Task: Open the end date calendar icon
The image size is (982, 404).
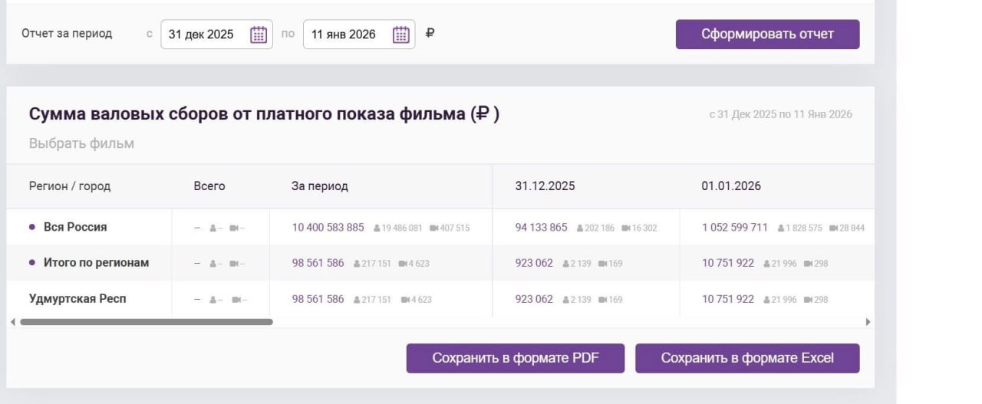Action: pos(400,34)
